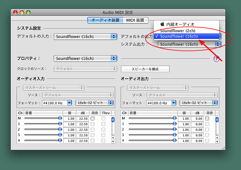Viewport: 241px width, 170px height.
Task: Switch to the オーディオ装置 tab
Action: coord(105,20)
